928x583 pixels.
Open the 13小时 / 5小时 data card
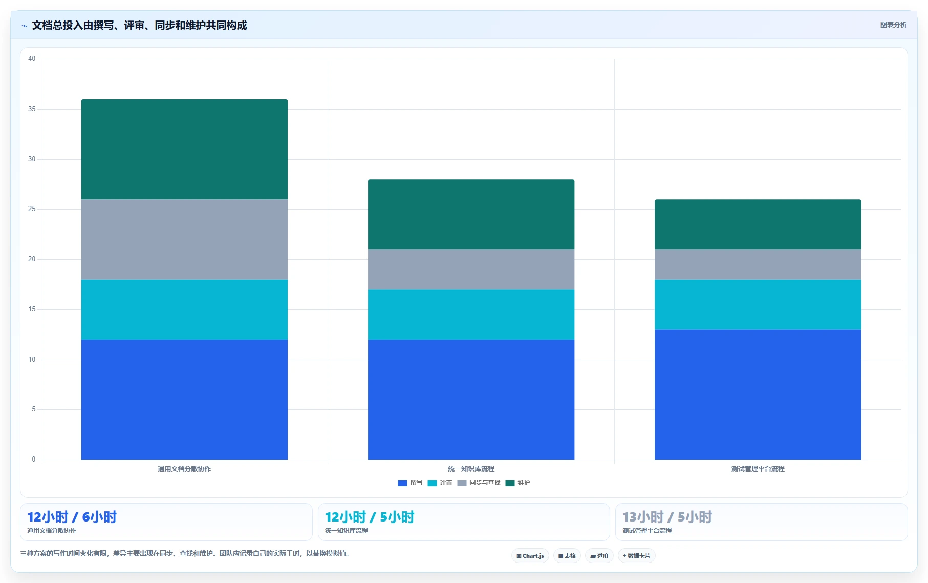(x=761, y=522)
